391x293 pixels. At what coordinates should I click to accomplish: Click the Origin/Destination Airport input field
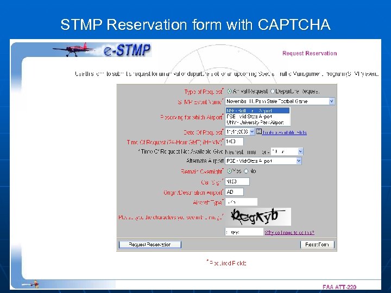coord(235,192)
